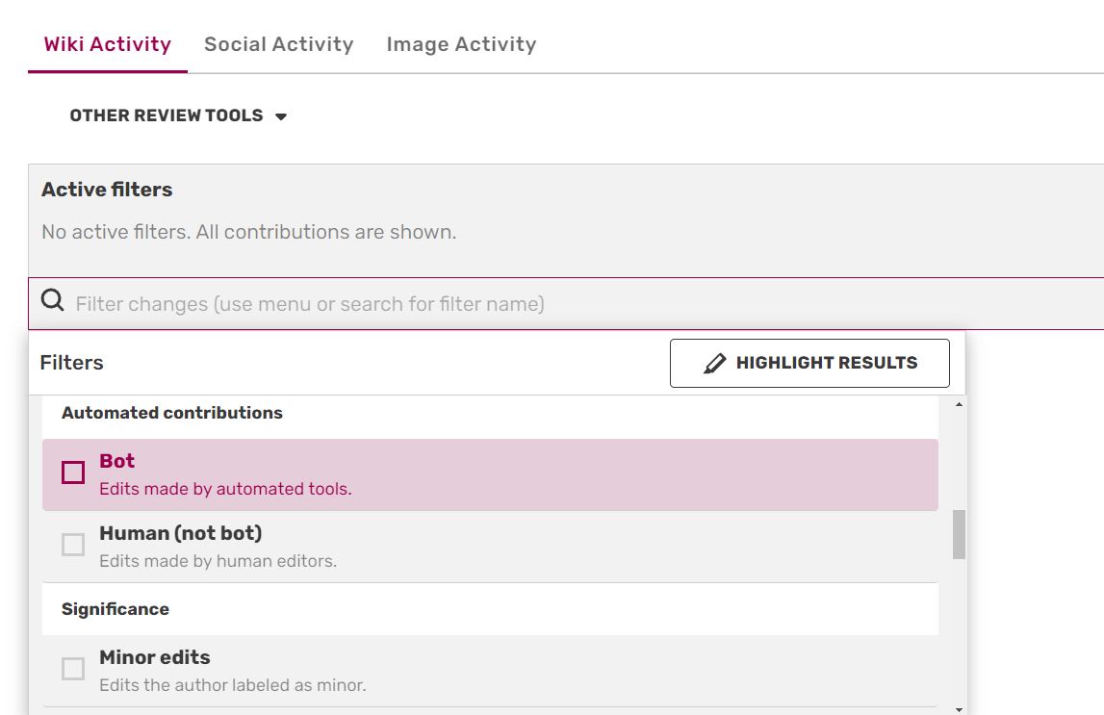Click the Human (not bot) filter label
Image resolution: width=1104 pixels, height=715 pixels.
180,533
